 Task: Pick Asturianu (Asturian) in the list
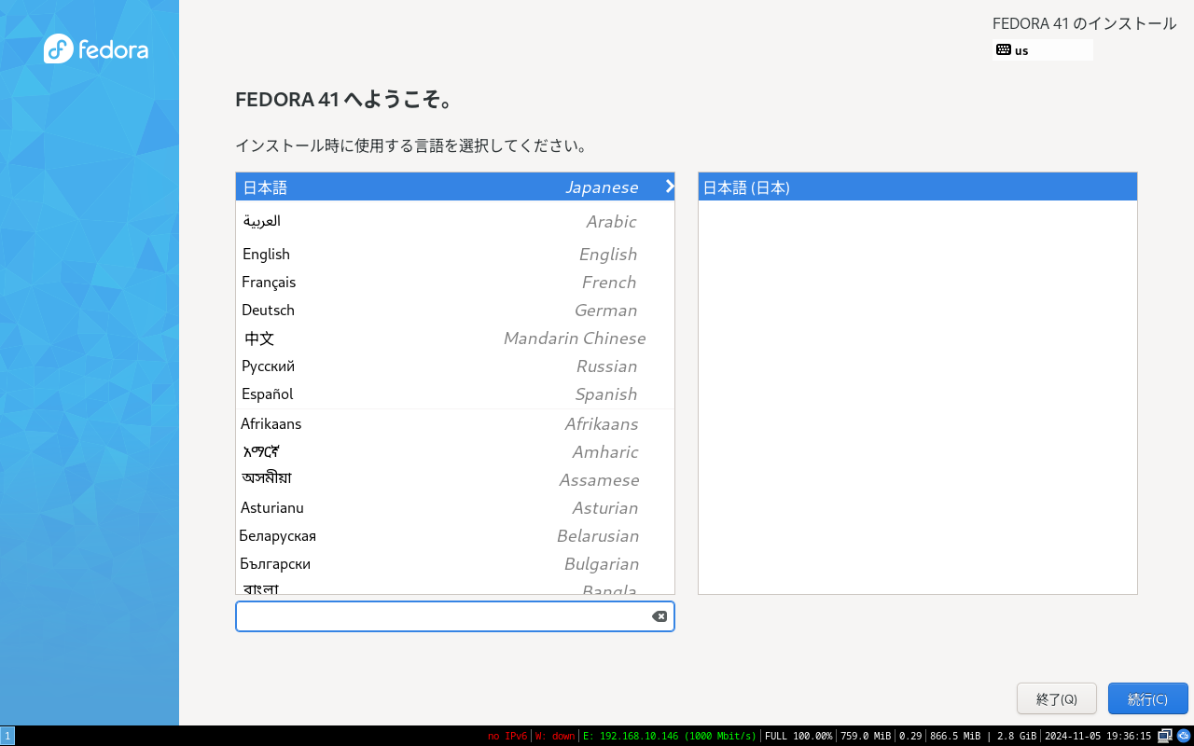click(x=455, y=507)
